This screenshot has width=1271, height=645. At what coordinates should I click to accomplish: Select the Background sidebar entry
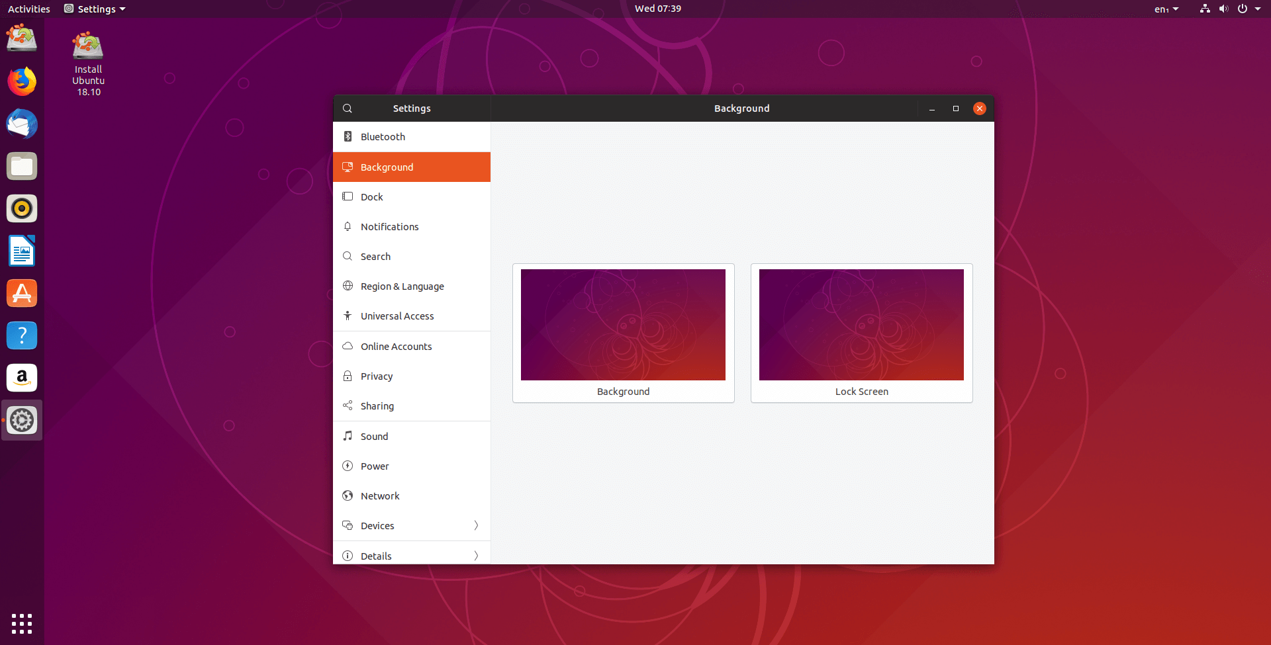point(412,167)
